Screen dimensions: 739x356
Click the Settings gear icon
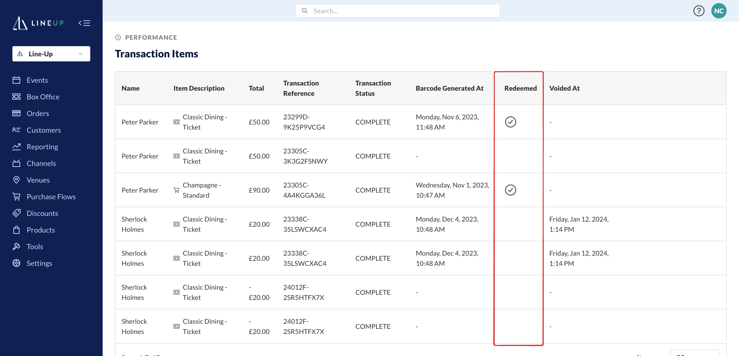click(x=16, y=263)
